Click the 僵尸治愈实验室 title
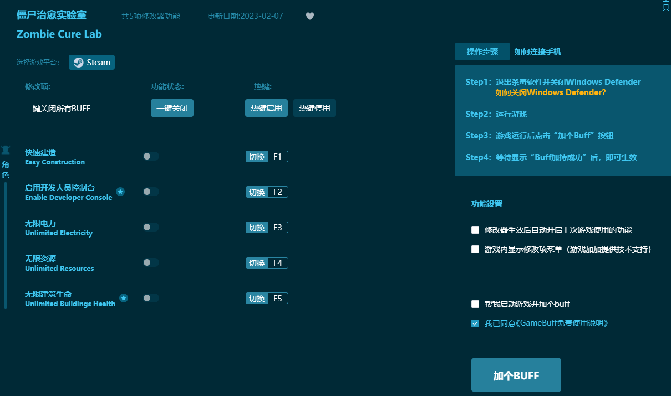 point(52,16)
